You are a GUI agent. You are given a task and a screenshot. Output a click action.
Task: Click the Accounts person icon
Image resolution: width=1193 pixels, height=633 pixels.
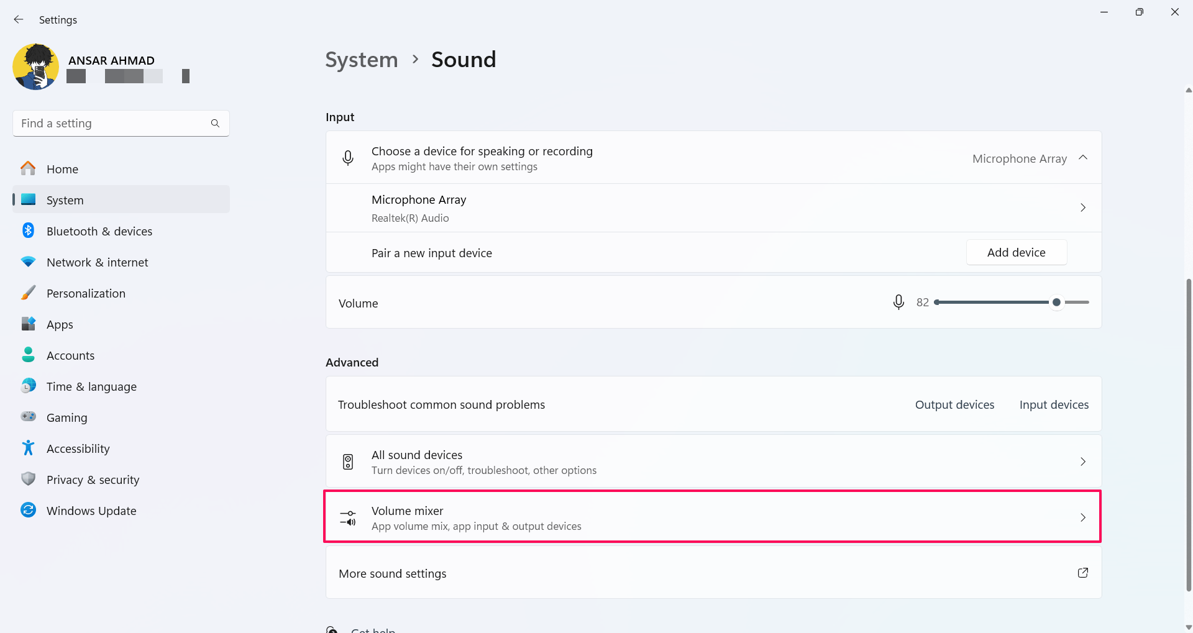28,355
